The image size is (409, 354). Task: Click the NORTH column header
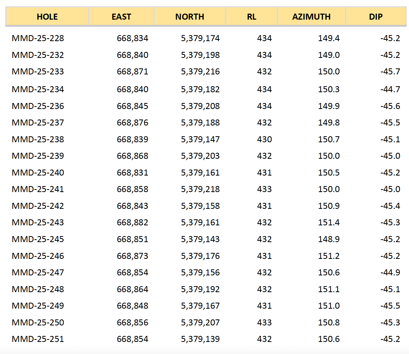(190, 17)
